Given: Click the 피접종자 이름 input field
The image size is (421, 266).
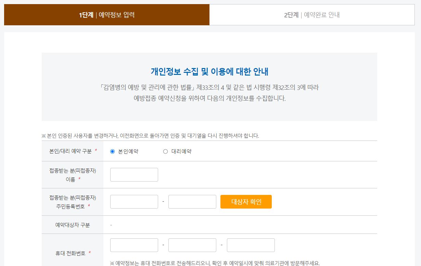Looking at the screenshot, I should tap(134, 175).
